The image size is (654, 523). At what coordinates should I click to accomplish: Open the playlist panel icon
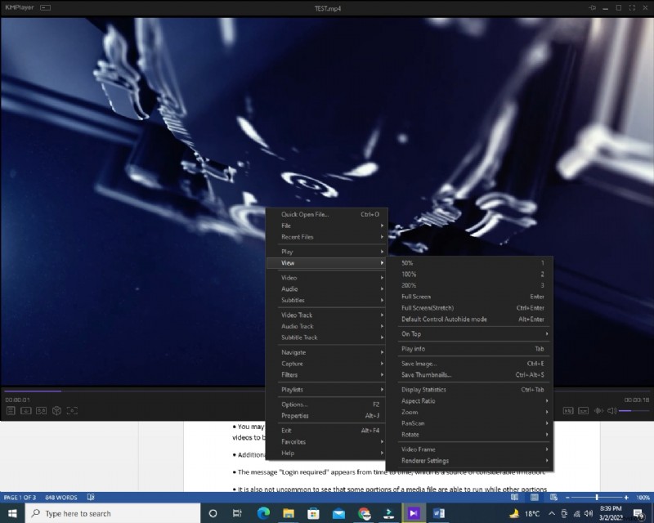[11, 409]
